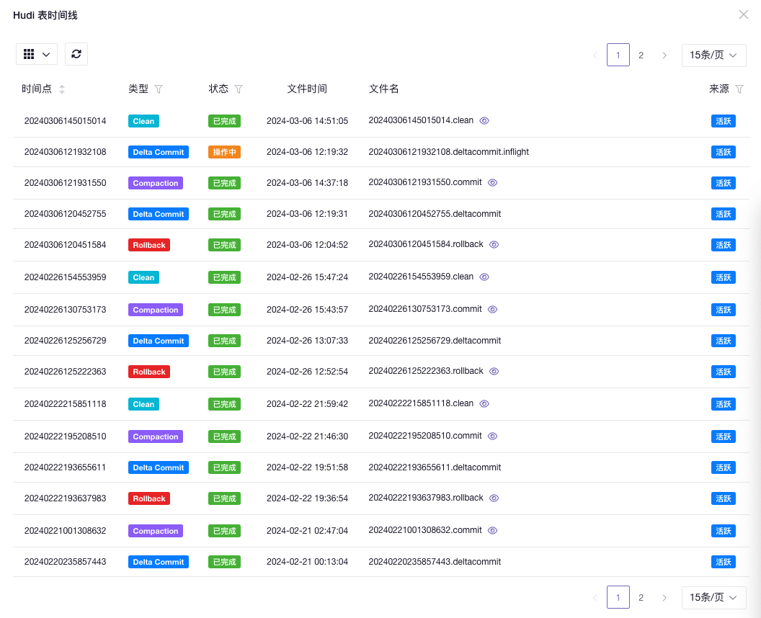
Task: Expand the top 15条/页 page size dropdown
Action: tap(713, 55)
